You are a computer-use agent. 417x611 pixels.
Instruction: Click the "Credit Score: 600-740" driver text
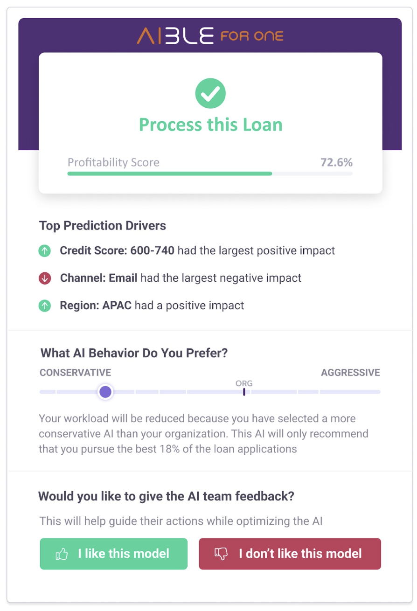pos(117,250)
